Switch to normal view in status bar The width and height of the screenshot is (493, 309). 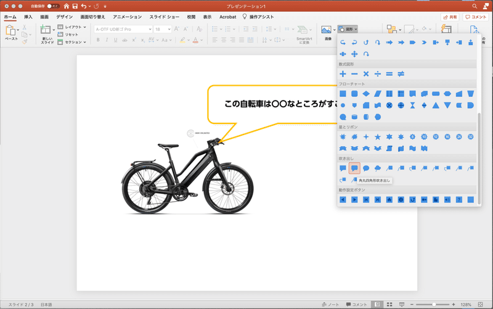coord(377,304)
